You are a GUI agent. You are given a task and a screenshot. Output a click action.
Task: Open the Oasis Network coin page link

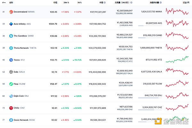point(24,120)
